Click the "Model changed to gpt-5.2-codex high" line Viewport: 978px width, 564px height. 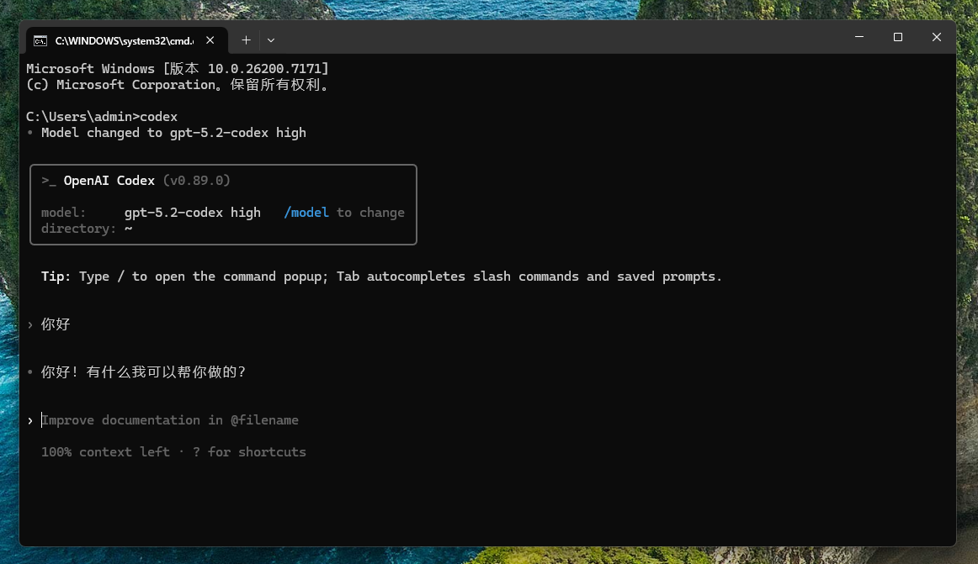[173, 133]
